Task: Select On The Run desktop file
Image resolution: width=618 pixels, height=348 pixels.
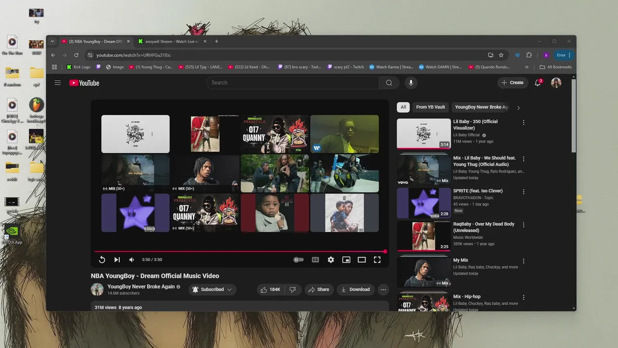Action: point(12,45)
